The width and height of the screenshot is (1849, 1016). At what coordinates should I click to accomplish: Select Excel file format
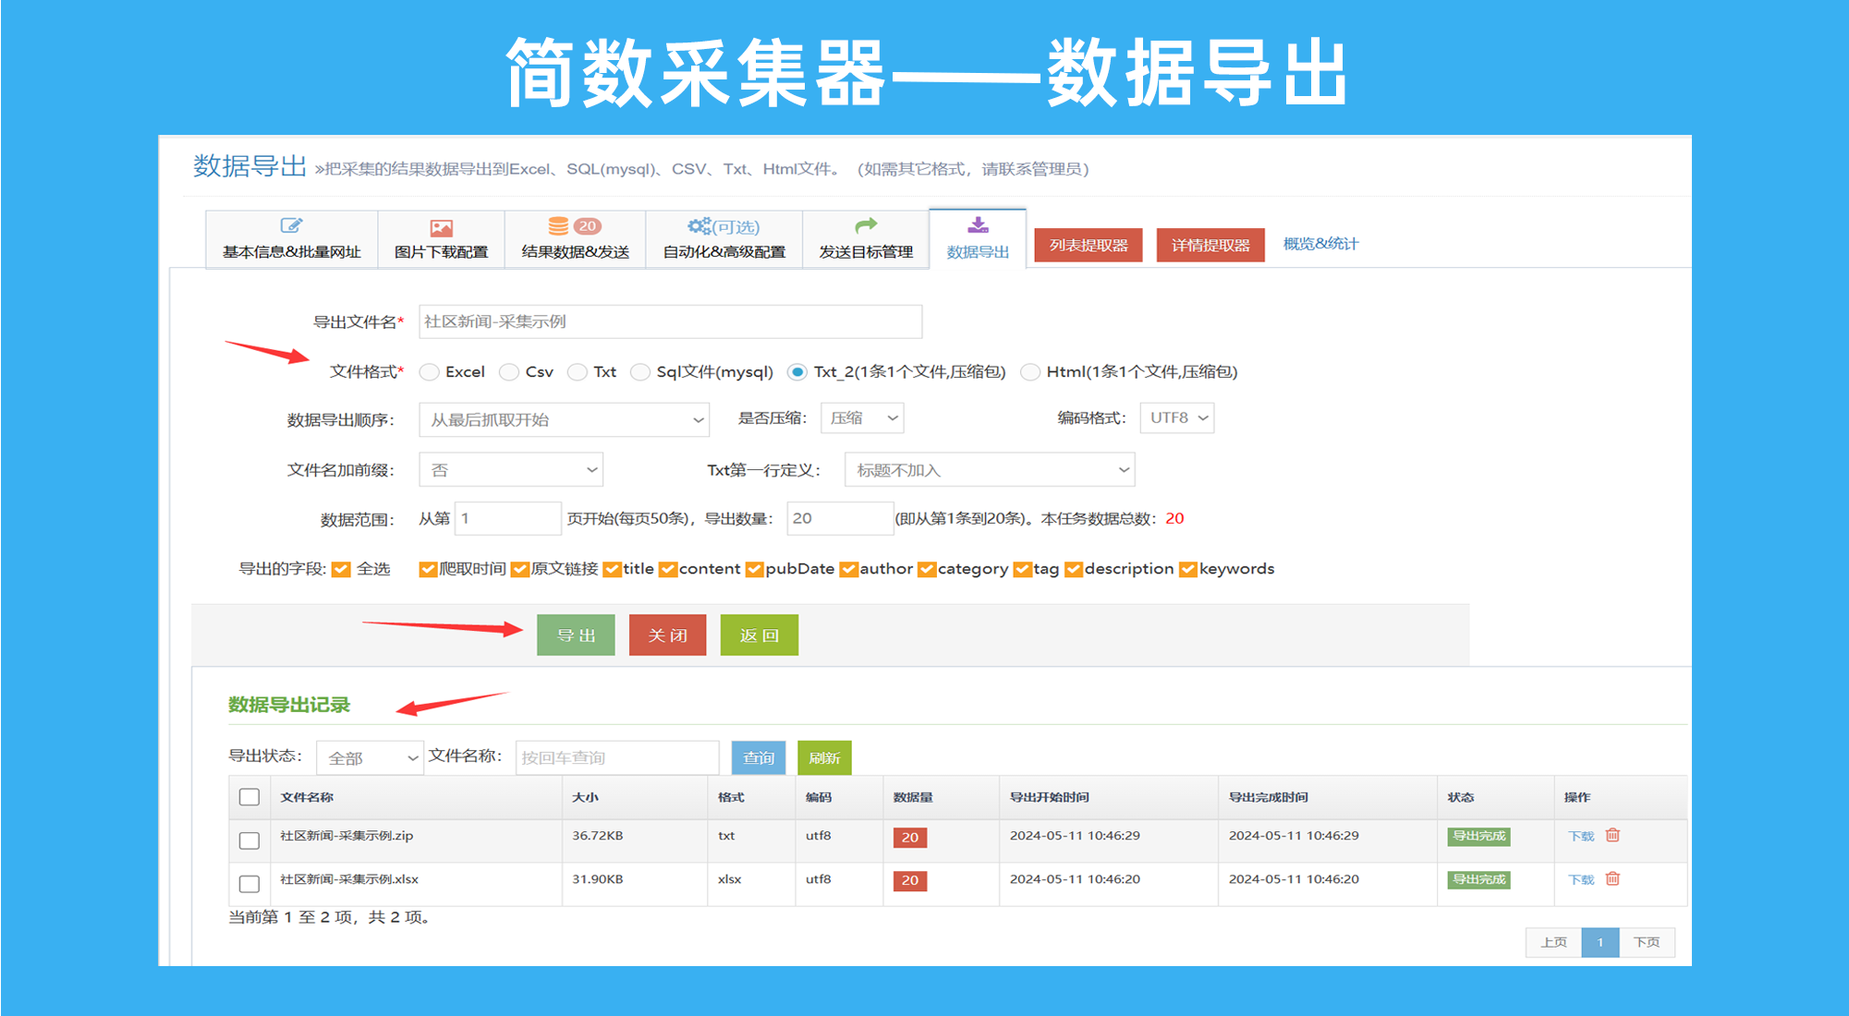pos(429,372)
